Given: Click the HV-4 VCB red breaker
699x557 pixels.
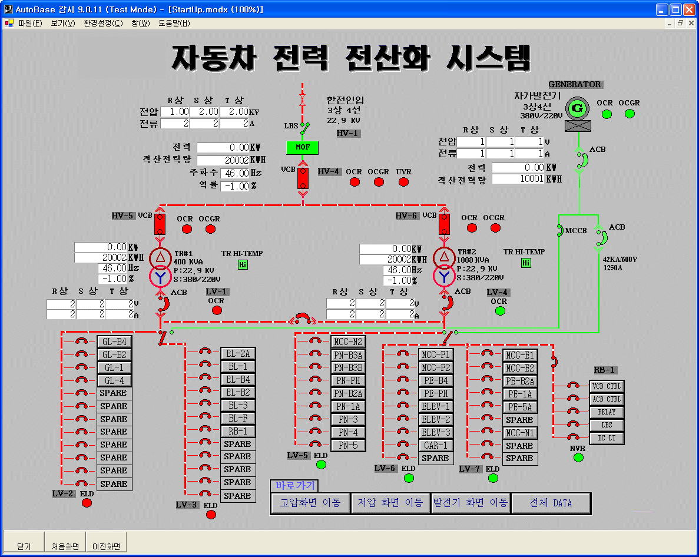Looking at the screenshot, I should click(303, 178).
